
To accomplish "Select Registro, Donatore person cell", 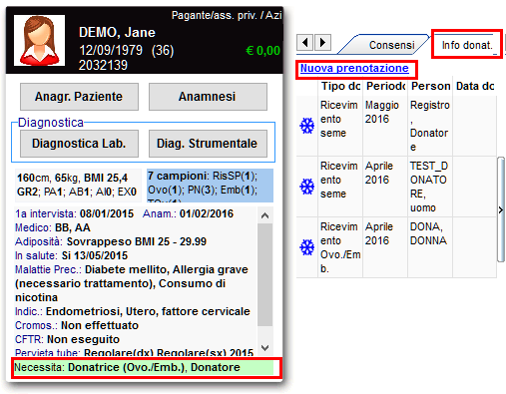I will click(x=430, y=126).
